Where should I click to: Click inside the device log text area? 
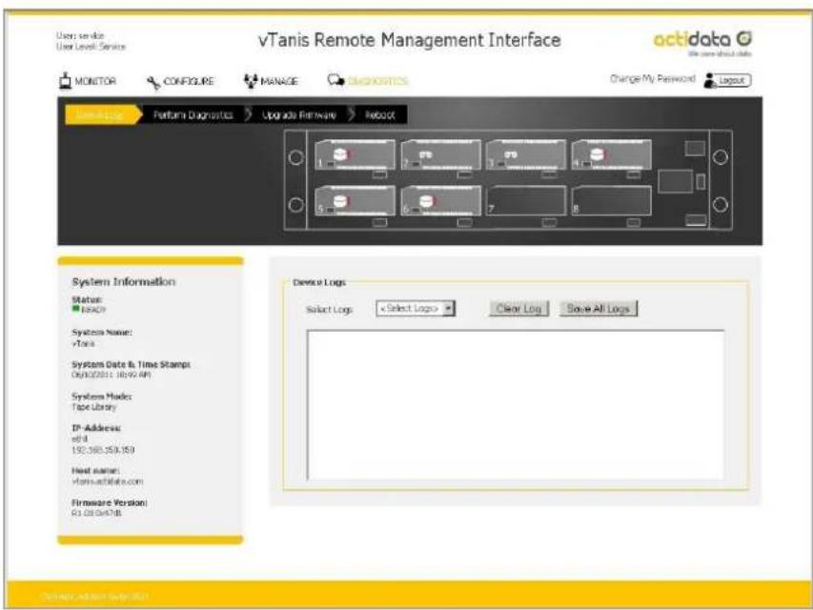tap(516, 404)
